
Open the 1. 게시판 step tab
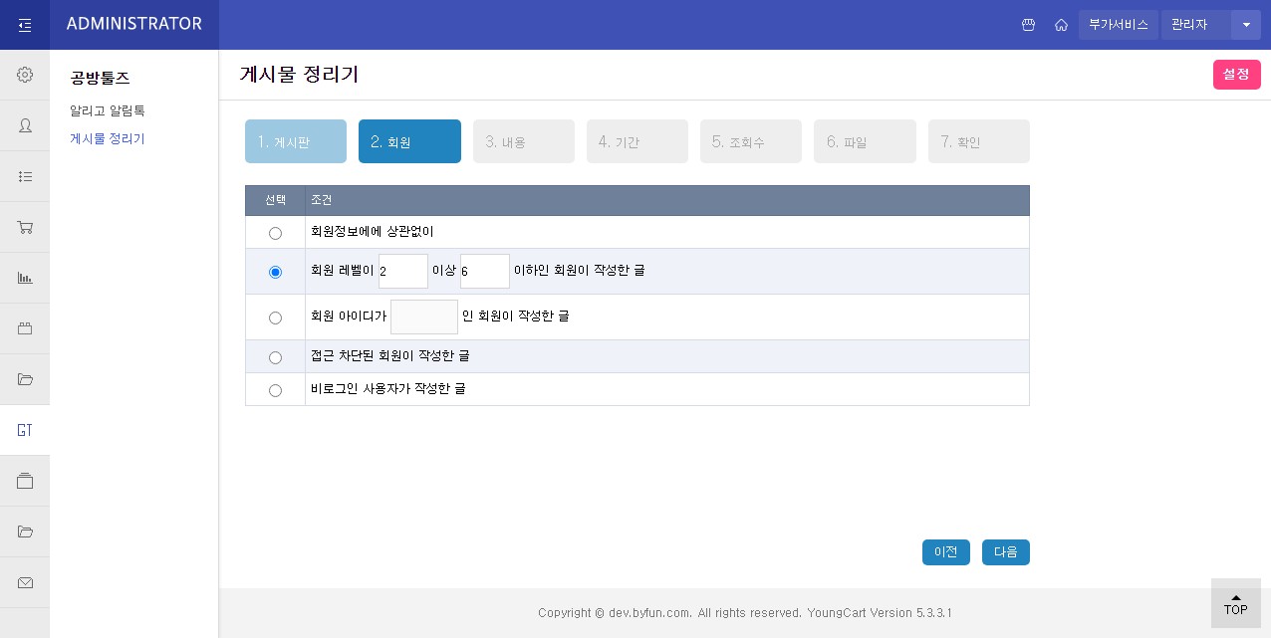[x=295, y=141]
